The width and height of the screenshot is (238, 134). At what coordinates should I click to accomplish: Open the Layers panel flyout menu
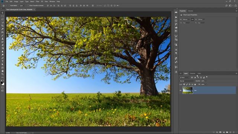click(237, 73)
